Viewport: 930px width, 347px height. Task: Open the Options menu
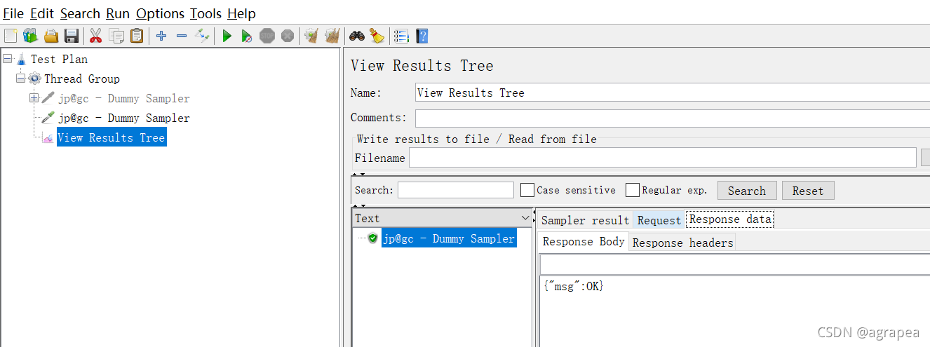tap(160, 13)
